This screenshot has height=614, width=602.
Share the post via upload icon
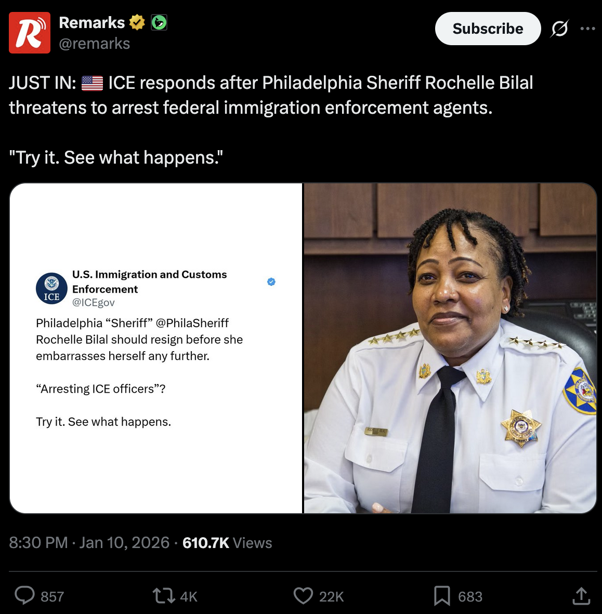[x=581, y=596]
